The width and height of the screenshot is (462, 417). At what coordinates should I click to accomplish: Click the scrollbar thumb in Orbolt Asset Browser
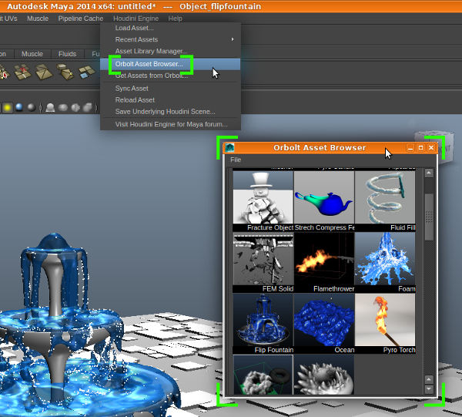(429, 217)
